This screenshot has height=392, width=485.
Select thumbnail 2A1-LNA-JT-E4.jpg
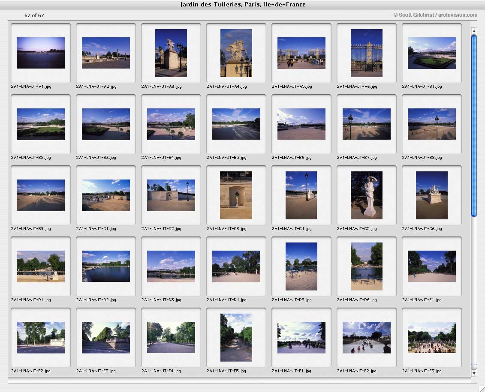pyautogui.click(x=171, y=337)
